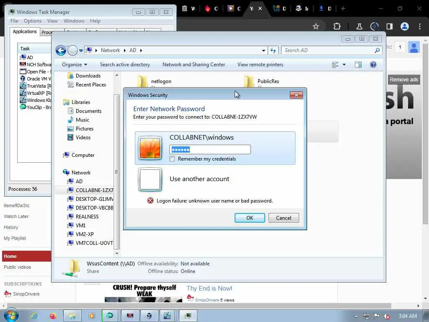Open Options menu in Task Manager
This screenshot has width=429, height=322.
33,21
